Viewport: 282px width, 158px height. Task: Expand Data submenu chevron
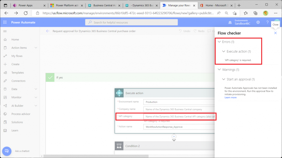coord(36,89)
